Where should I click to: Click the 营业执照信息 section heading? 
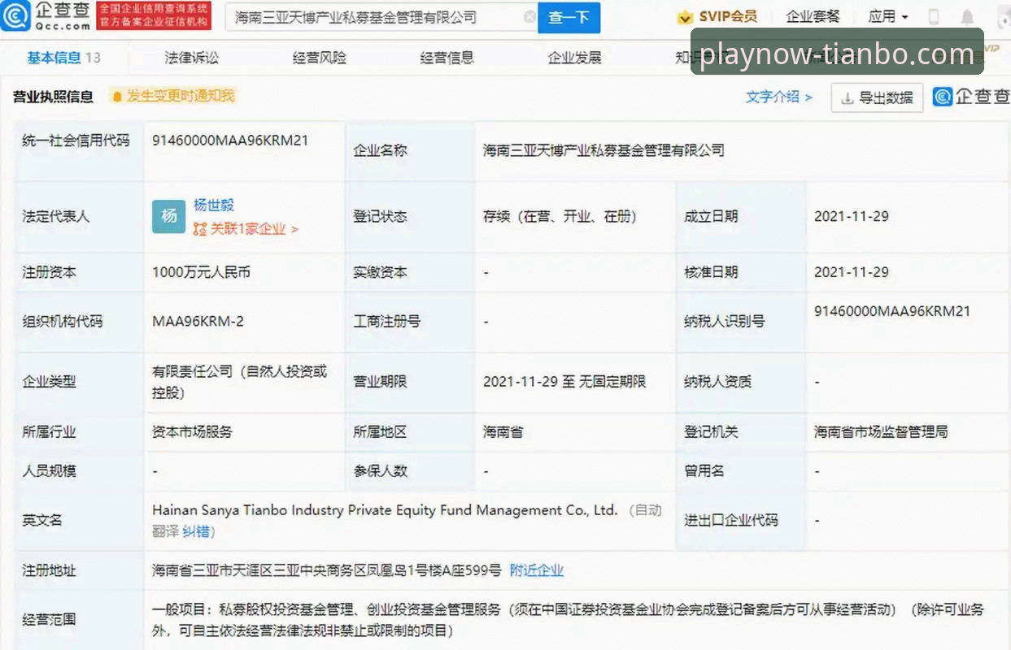[53, 97]
